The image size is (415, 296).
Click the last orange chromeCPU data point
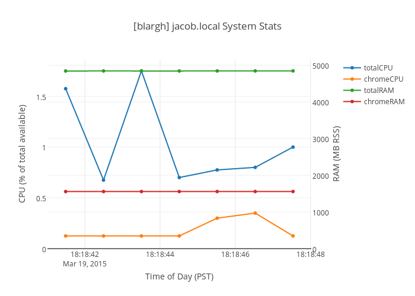click(293, 236)
